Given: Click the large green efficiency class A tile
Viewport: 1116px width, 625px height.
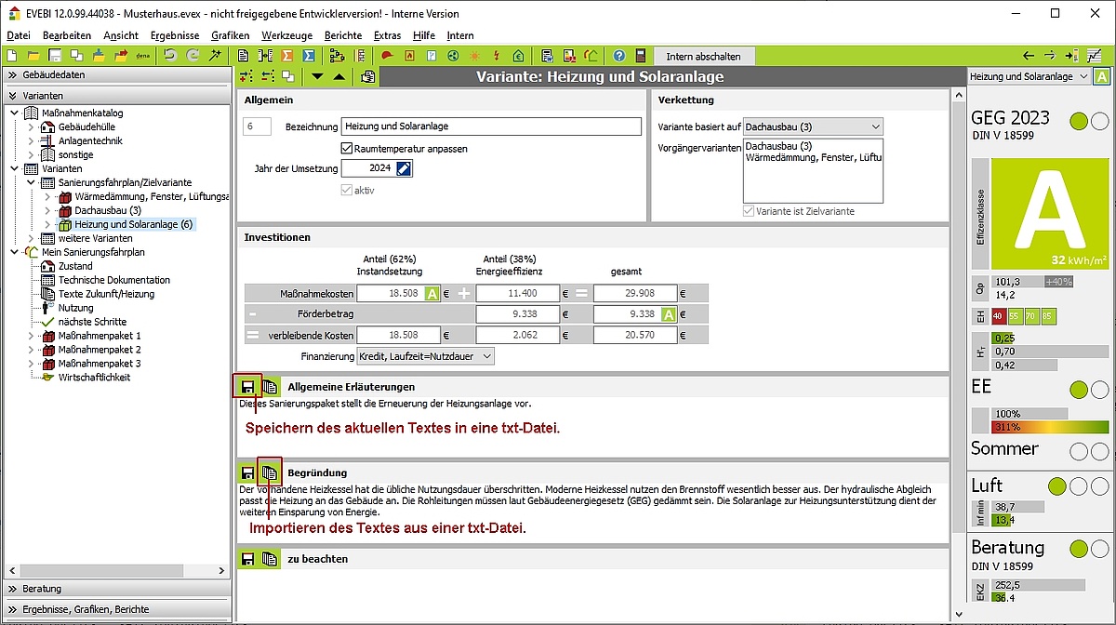Looking at the screenshot, I should [x=1049, y=213].
